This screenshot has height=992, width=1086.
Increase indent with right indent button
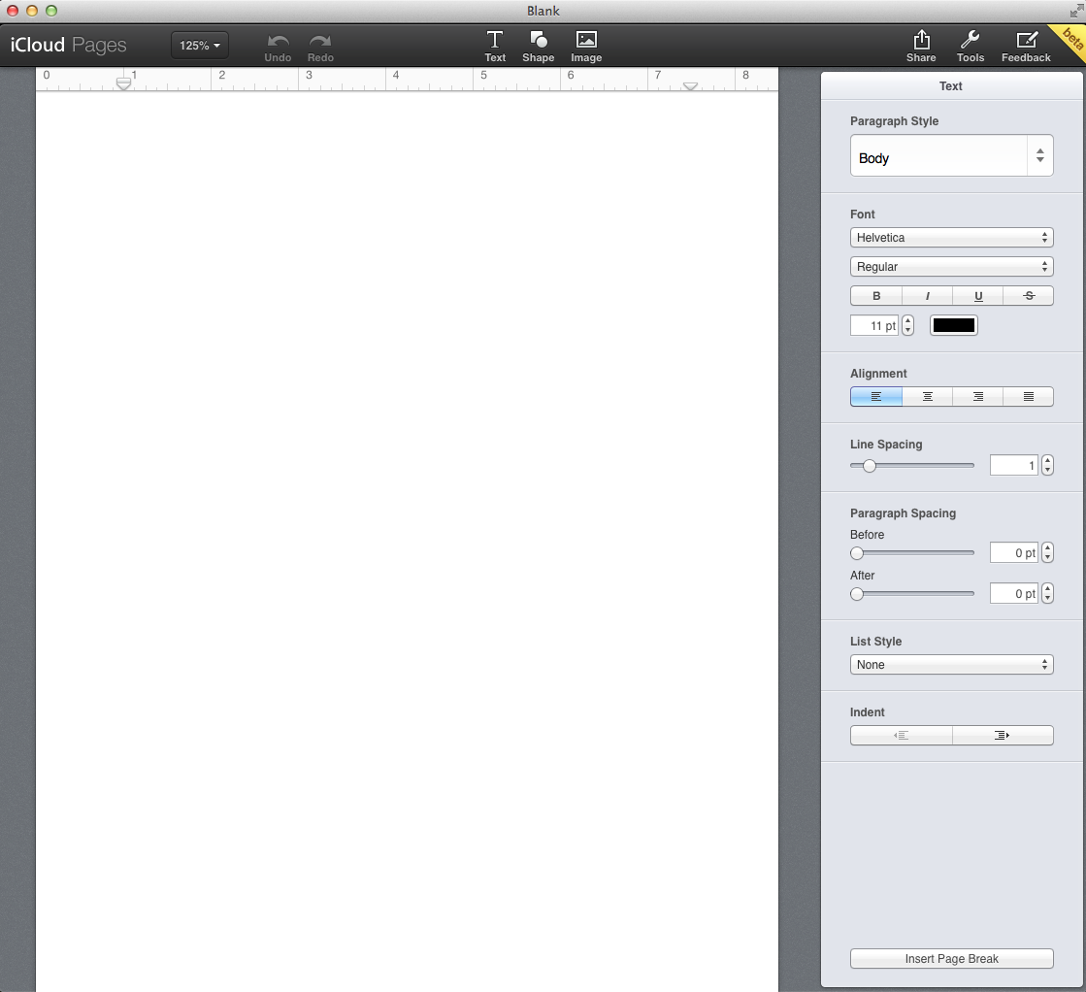point(1003,735)
